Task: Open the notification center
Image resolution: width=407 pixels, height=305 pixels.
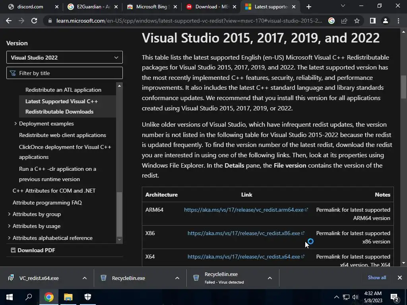Action: click(395, 297)
